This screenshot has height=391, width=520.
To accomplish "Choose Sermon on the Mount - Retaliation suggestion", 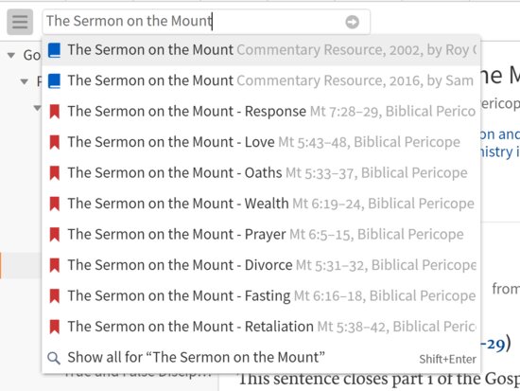I will (261, 327).
